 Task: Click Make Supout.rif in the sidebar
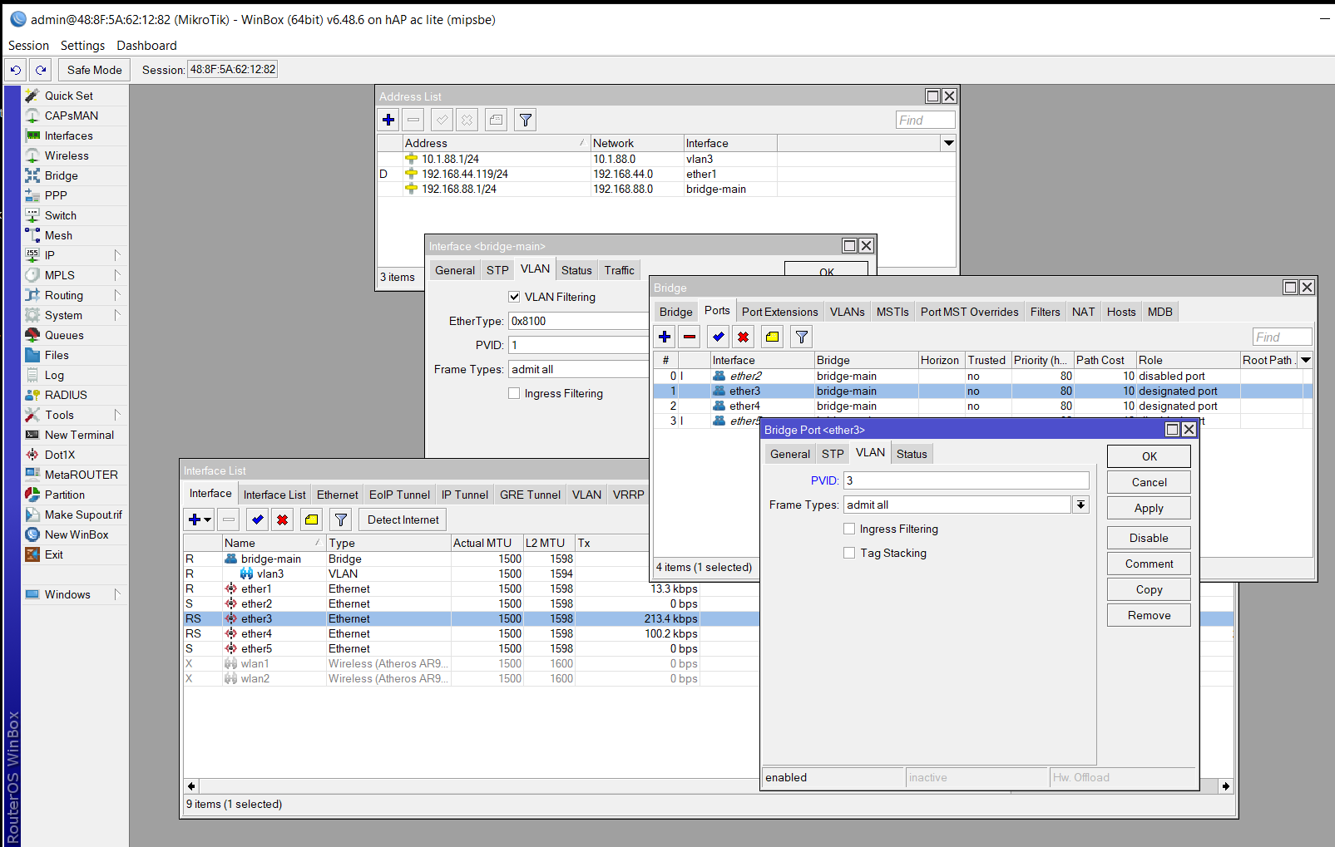[83, 515]
